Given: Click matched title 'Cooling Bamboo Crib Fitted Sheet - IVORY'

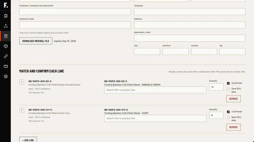Looking at the screenshot, I should click(126, 113).
